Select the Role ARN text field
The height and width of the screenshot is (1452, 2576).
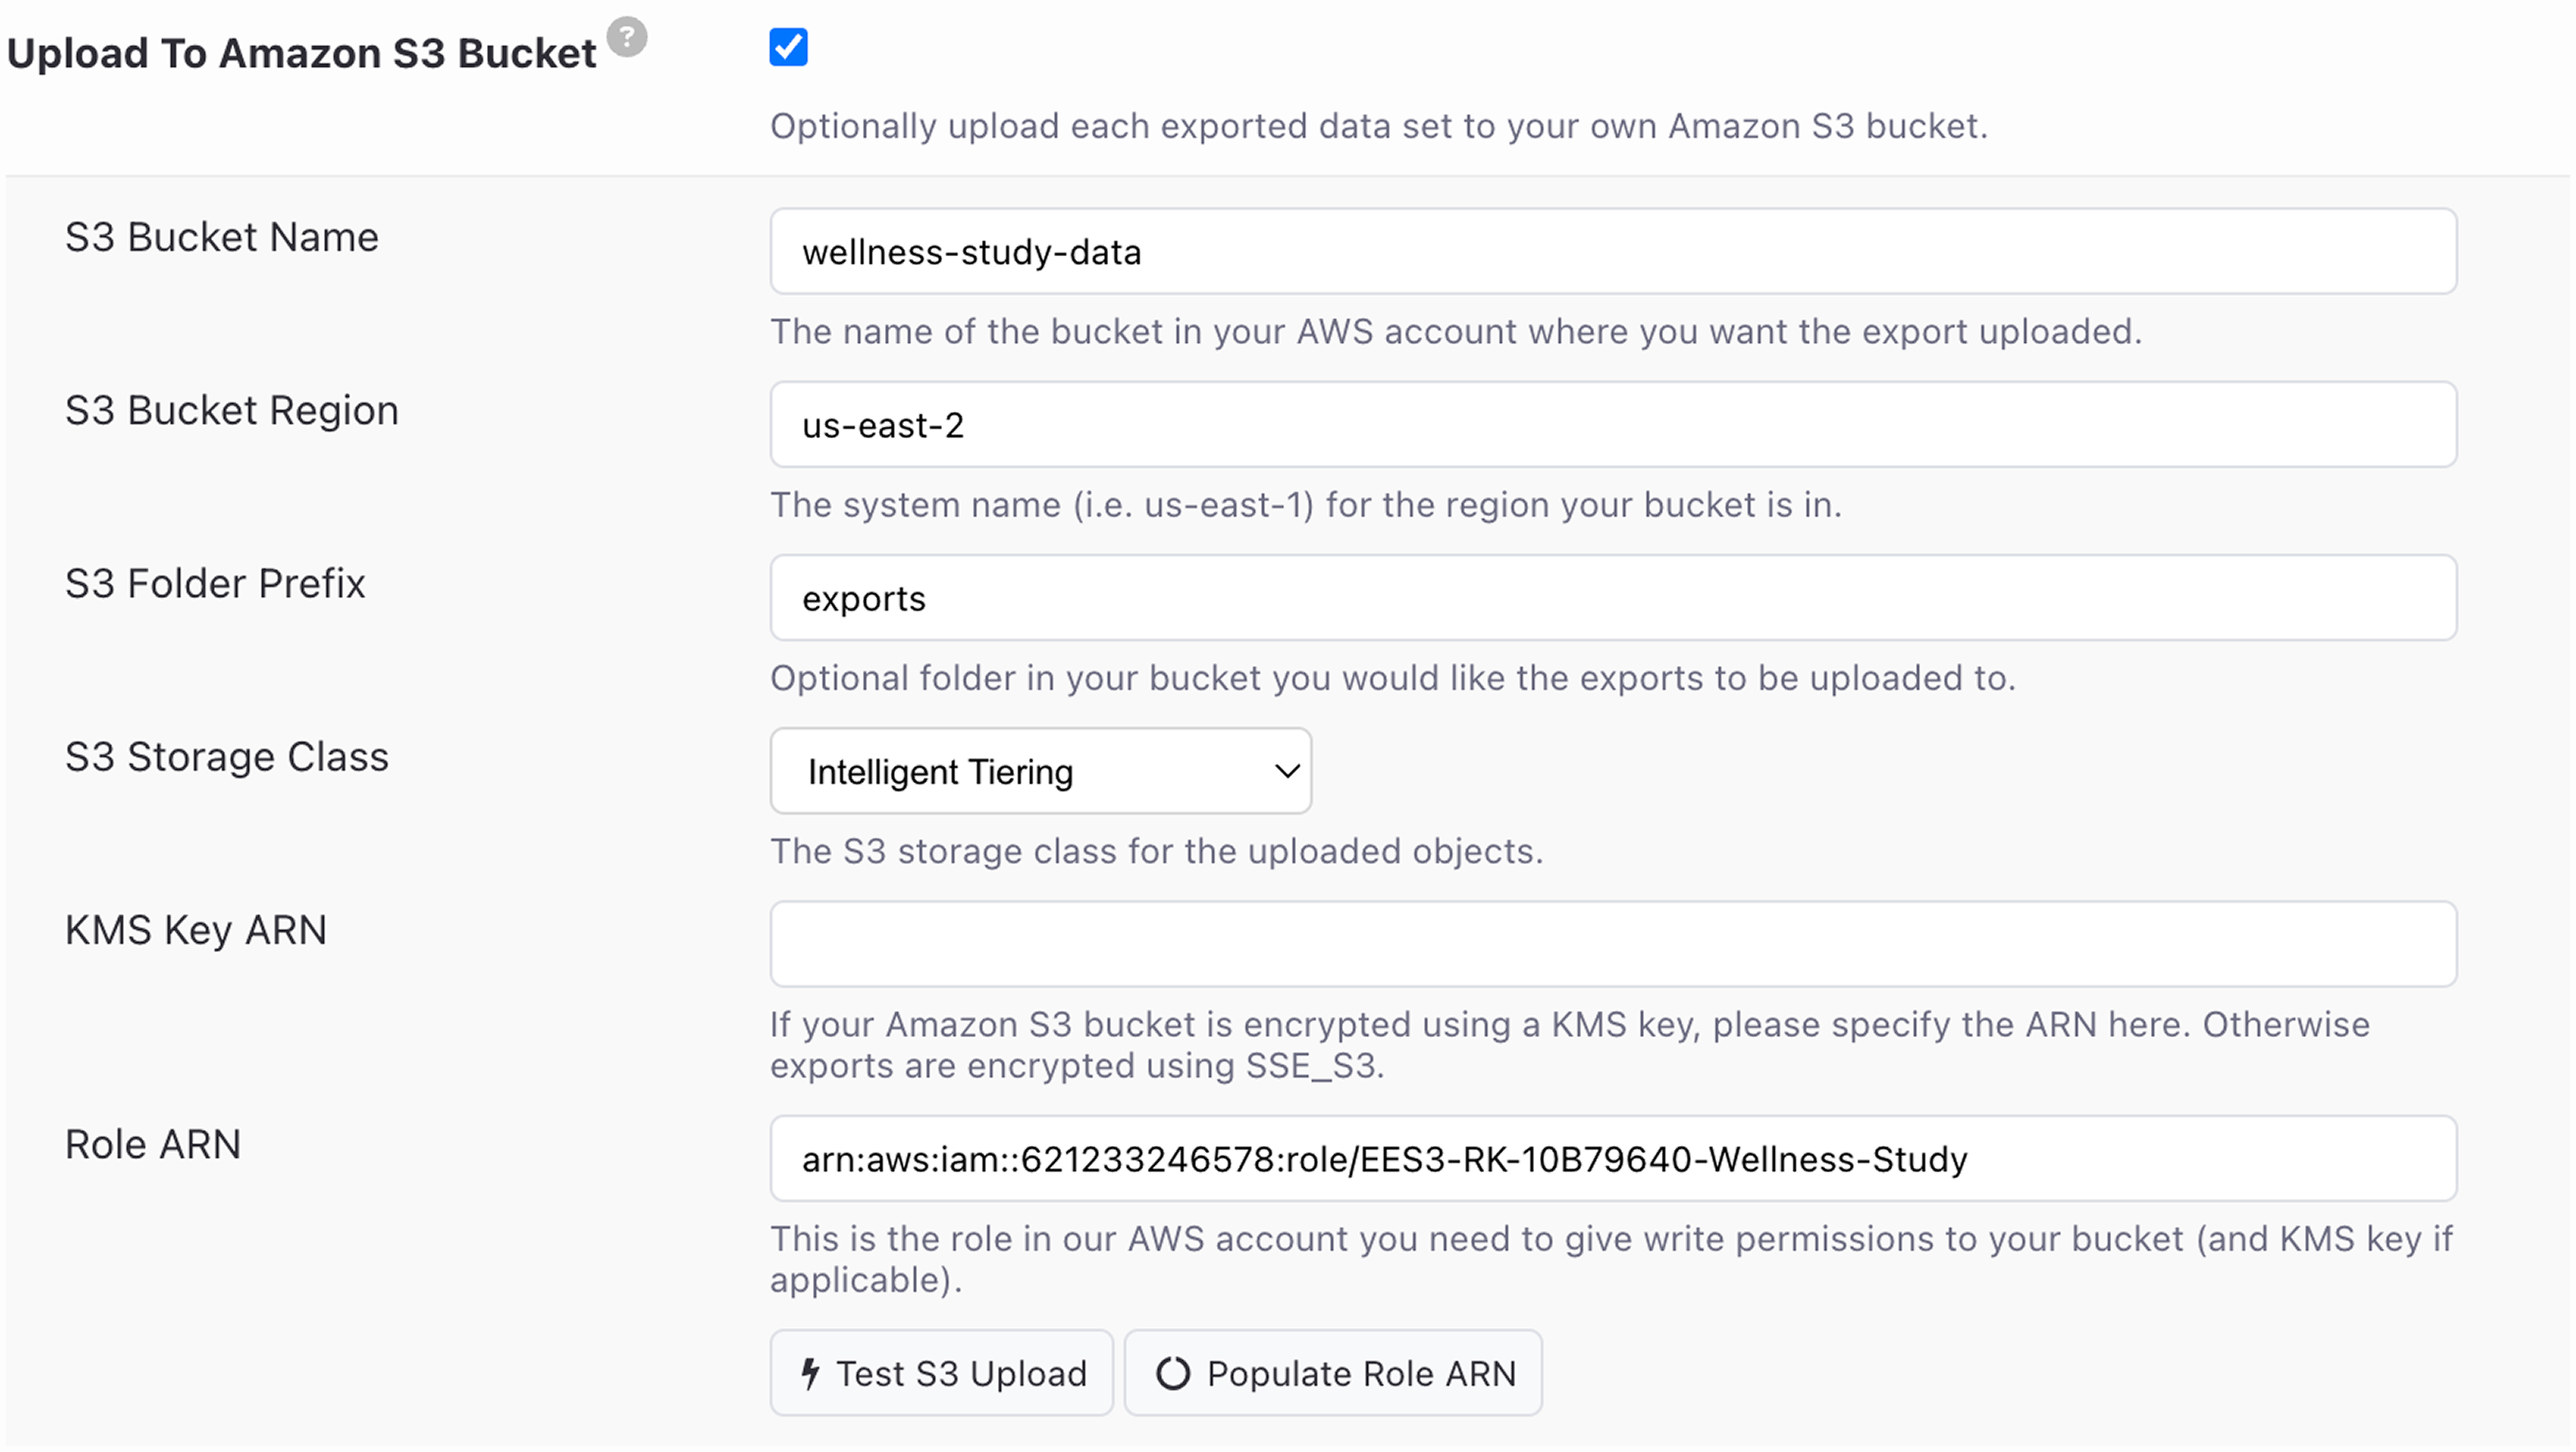[x=1612, y=1159]
